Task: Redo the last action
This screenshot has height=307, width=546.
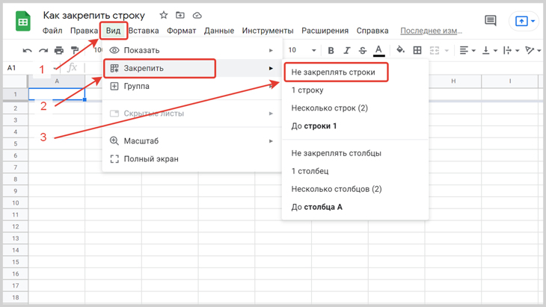Action: (x=43, y=51)
